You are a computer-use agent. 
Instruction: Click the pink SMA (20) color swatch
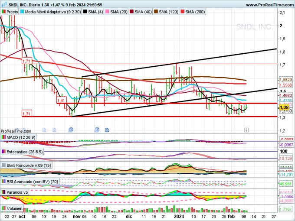[x=108, y=12]
